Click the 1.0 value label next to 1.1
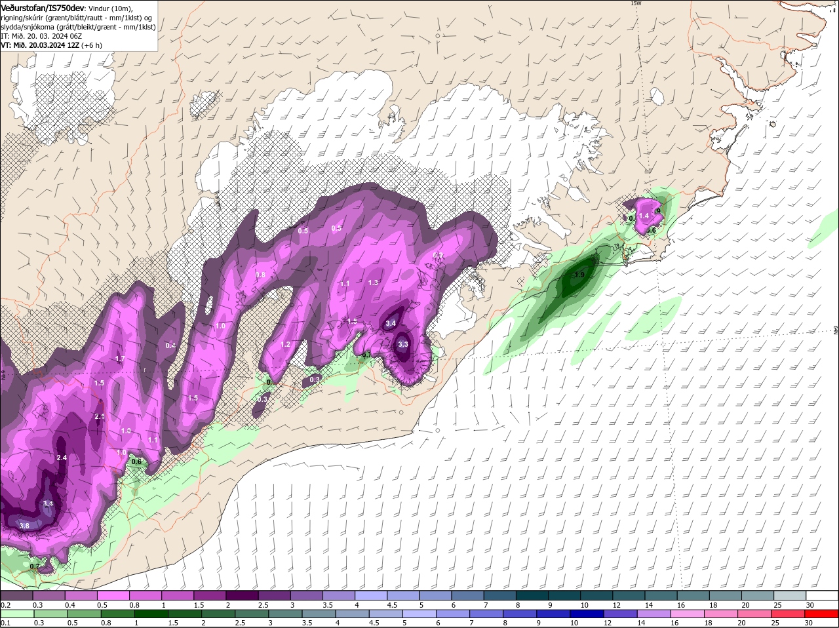The height and width of the screenshot is (628, 839). 126,431
